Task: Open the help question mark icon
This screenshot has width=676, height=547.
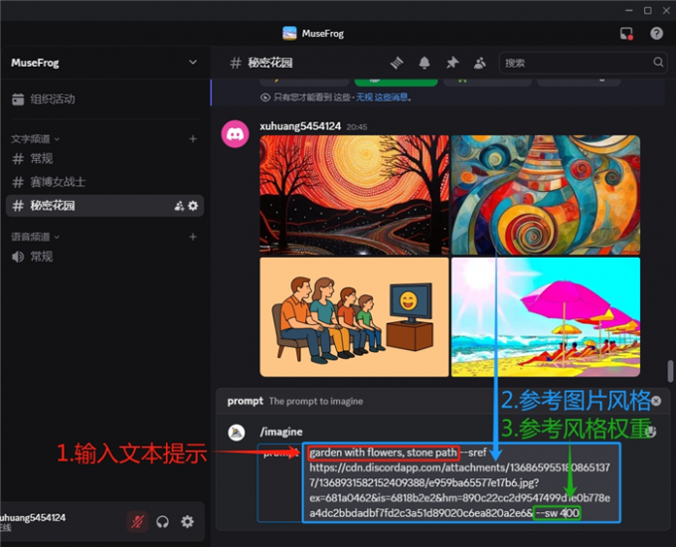Action: click(x=656, y=33)
